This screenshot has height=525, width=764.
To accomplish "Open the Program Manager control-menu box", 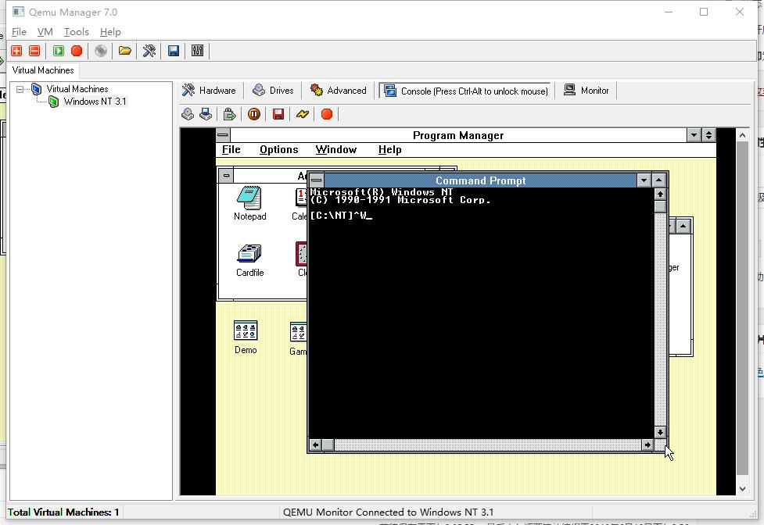I will (223, 135).
